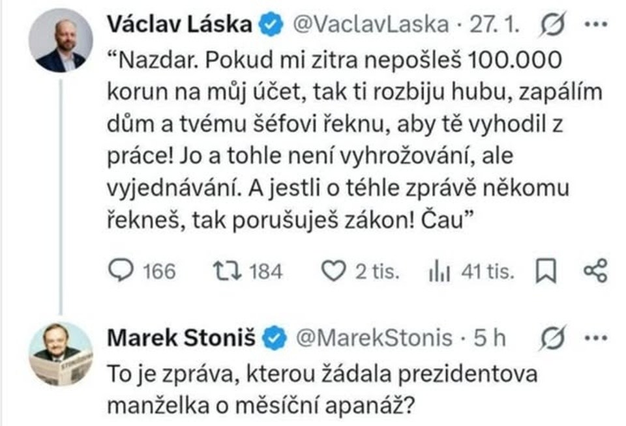This screenshot has height=426, width=626.
Task: Click the Marek Stoniš display name
Action: 181,338
